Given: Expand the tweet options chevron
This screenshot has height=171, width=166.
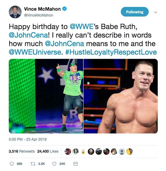Looking at the screenshot, I should point(156,12).
